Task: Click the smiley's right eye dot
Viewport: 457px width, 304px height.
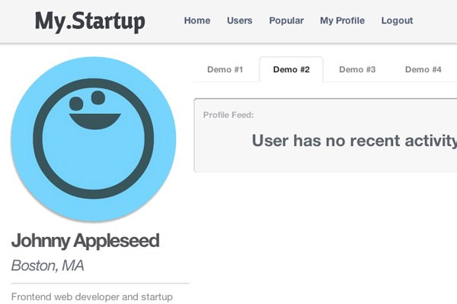Action: [x=98, y=98]
